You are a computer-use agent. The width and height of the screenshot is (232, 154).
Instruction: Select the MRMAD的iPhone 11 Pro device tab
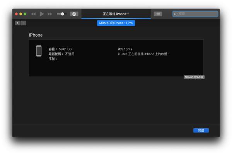[116, 23]
